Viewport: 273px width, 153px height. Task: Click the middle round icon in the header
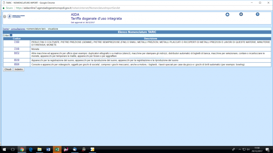[x=241, y=14]
